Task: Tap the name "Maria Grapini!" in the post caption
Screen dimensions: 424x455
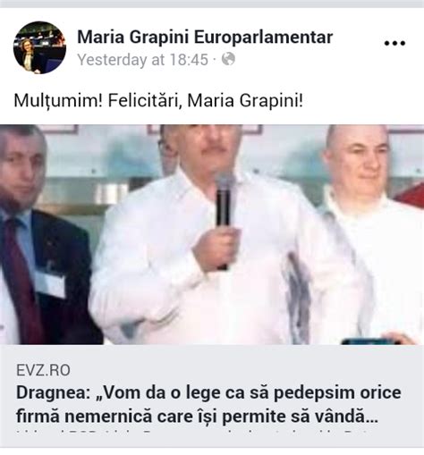Action: click(245, 100)
